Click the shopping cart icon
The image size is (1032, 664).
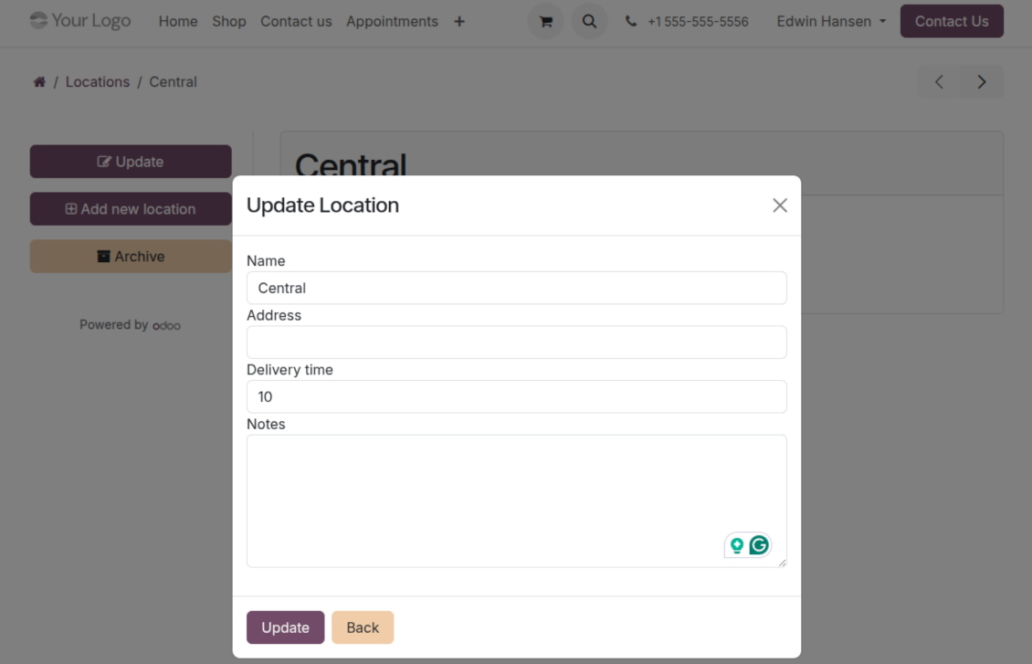coord(546,22)
